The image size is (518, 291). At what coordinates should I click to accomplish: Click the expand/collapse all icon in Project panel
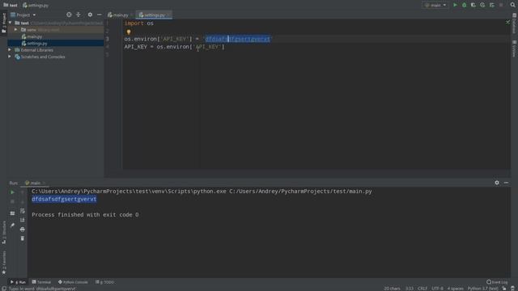(79, 15)
